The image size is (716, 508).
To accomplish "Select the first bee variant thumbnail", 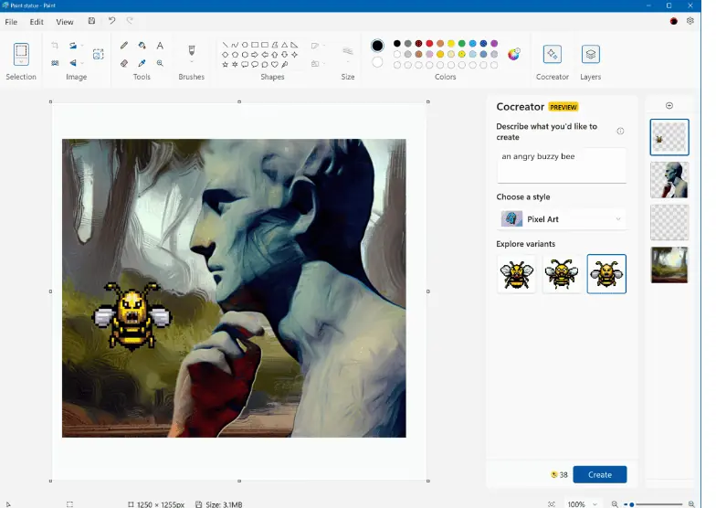I will (516, 273).
